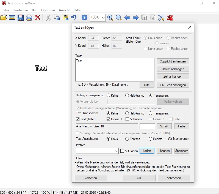This screenshot has width=219, height=194.
Task: Click the EXIF-Zeit anhängen button
Action: click(x=173, y=85)
